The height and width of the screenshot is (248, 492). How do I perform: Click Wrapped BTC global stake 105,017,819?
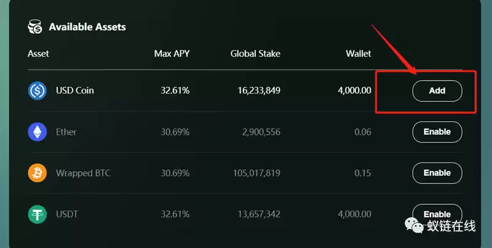pyautogui.click(x=256, y=173)
